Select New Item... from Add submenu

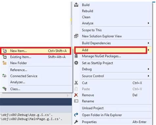(x=36, y=51)
